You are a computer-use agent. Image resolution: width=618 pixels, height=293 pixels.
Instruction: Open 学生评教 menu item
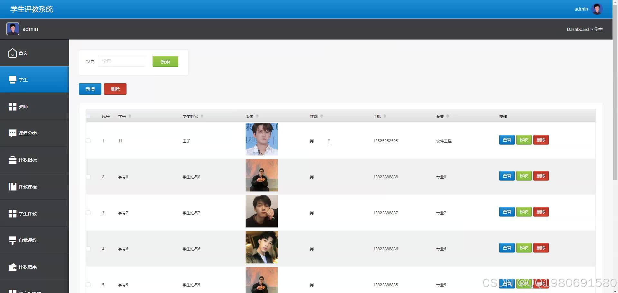pyautogui.click(x=34, y=214)
